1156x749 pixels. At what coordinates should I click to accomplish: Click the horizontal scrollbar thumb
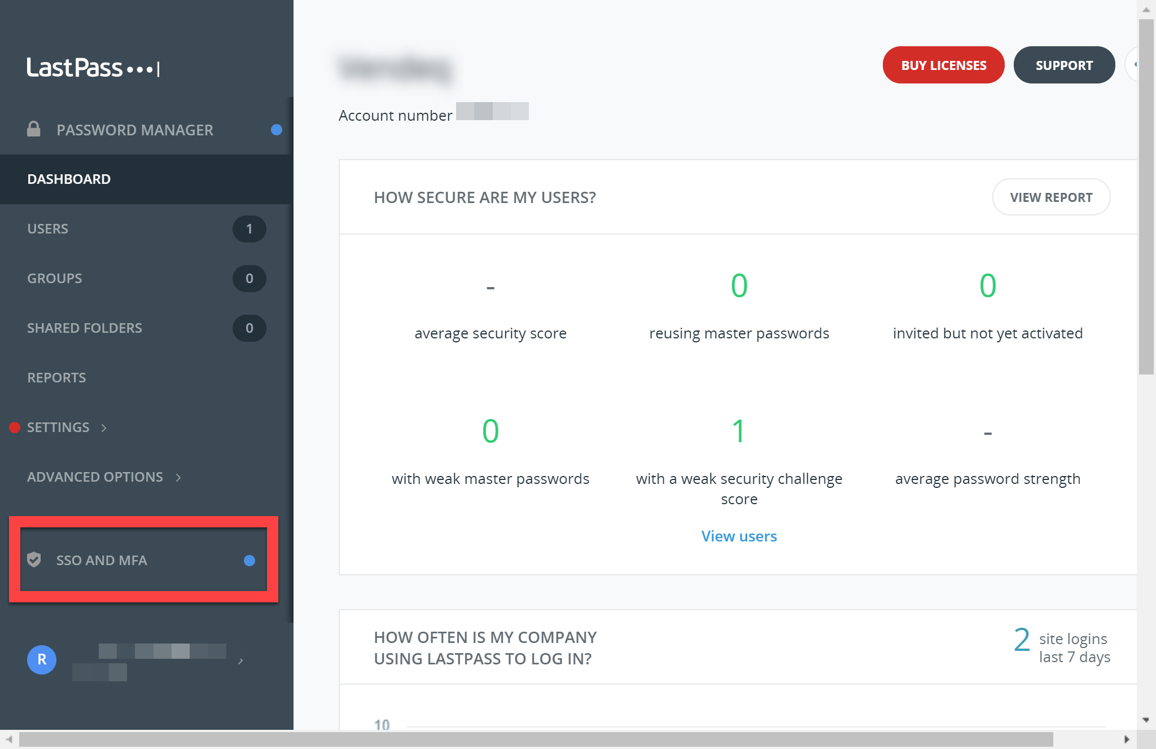tap(536, 739)
